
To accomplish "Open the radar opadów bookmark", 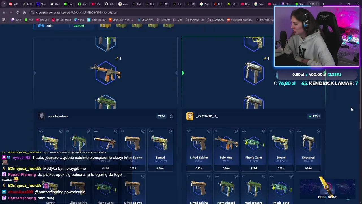I will point(96,20).
